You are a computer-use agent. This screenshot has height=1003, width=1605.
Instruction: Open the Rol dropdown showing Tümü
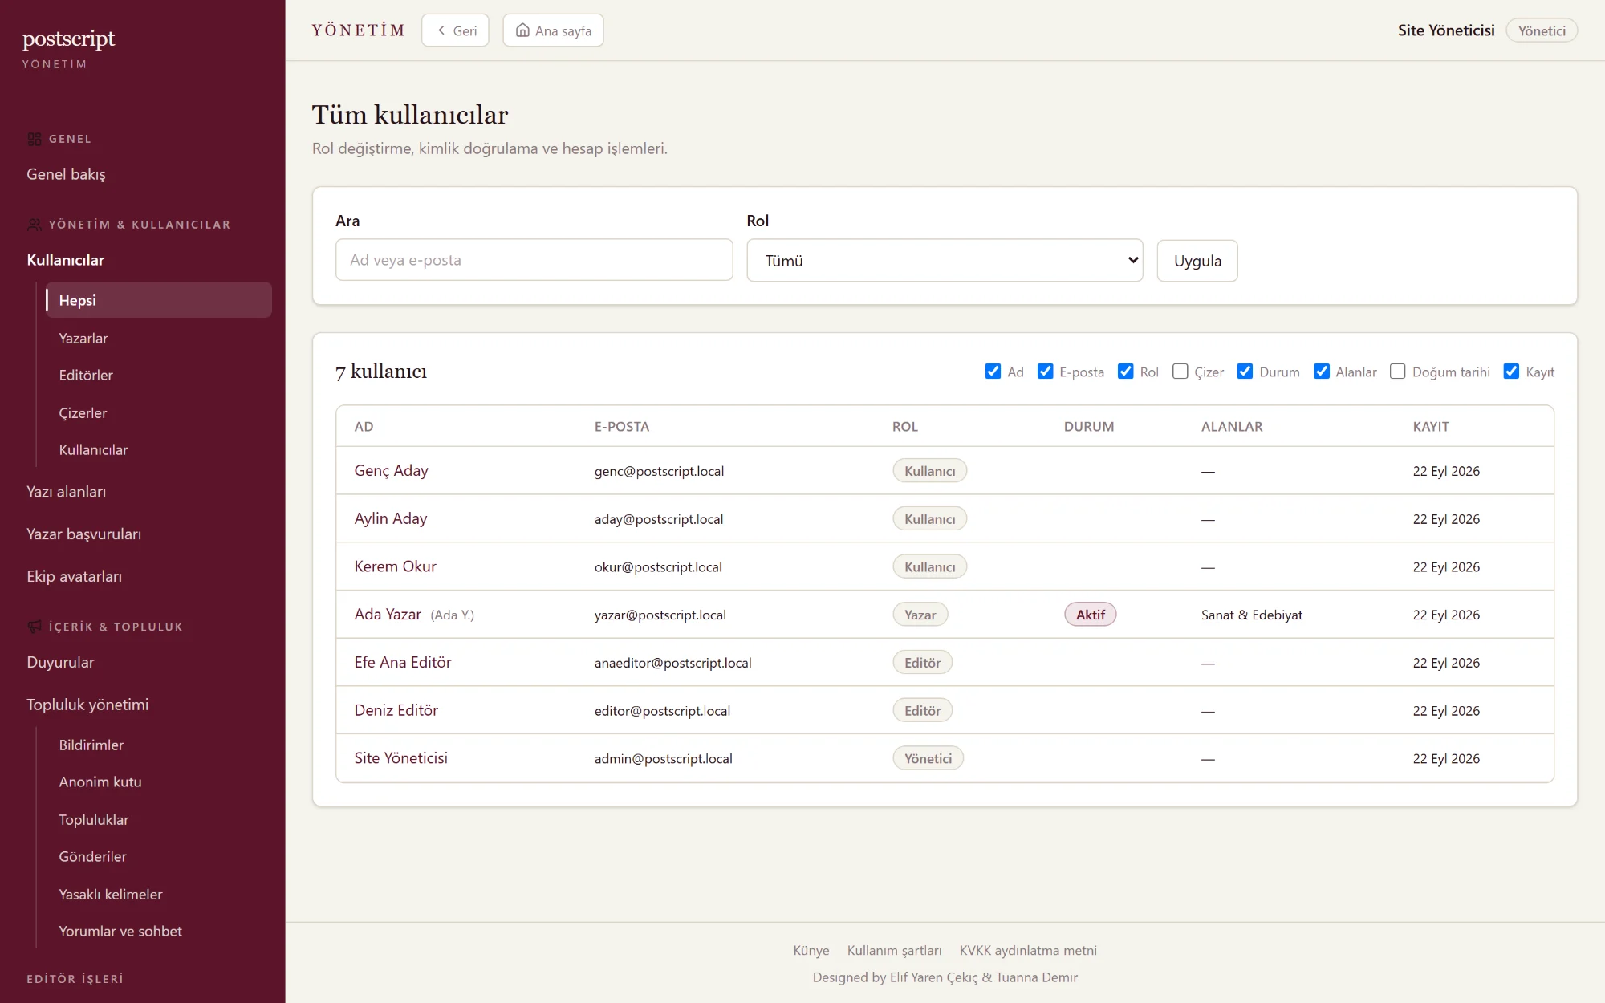click(945, 261)
